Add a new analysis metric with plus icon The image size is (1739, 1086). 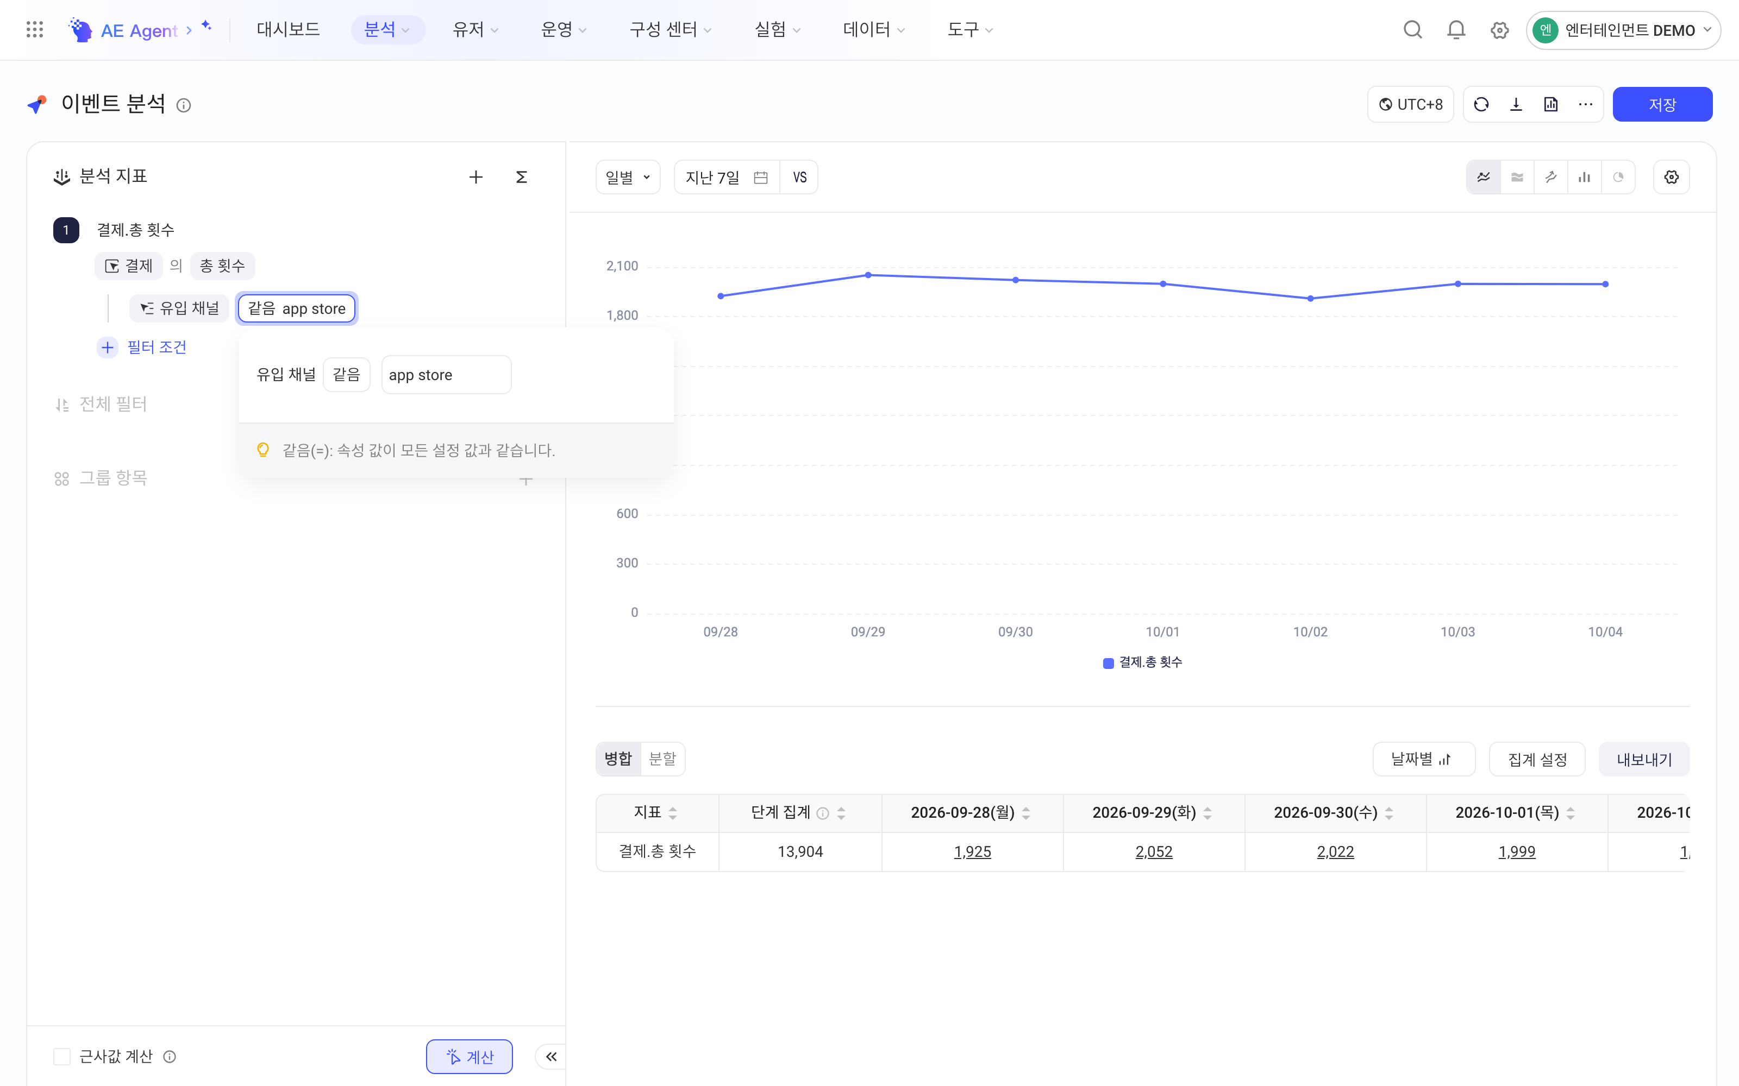tap(476, 176)
